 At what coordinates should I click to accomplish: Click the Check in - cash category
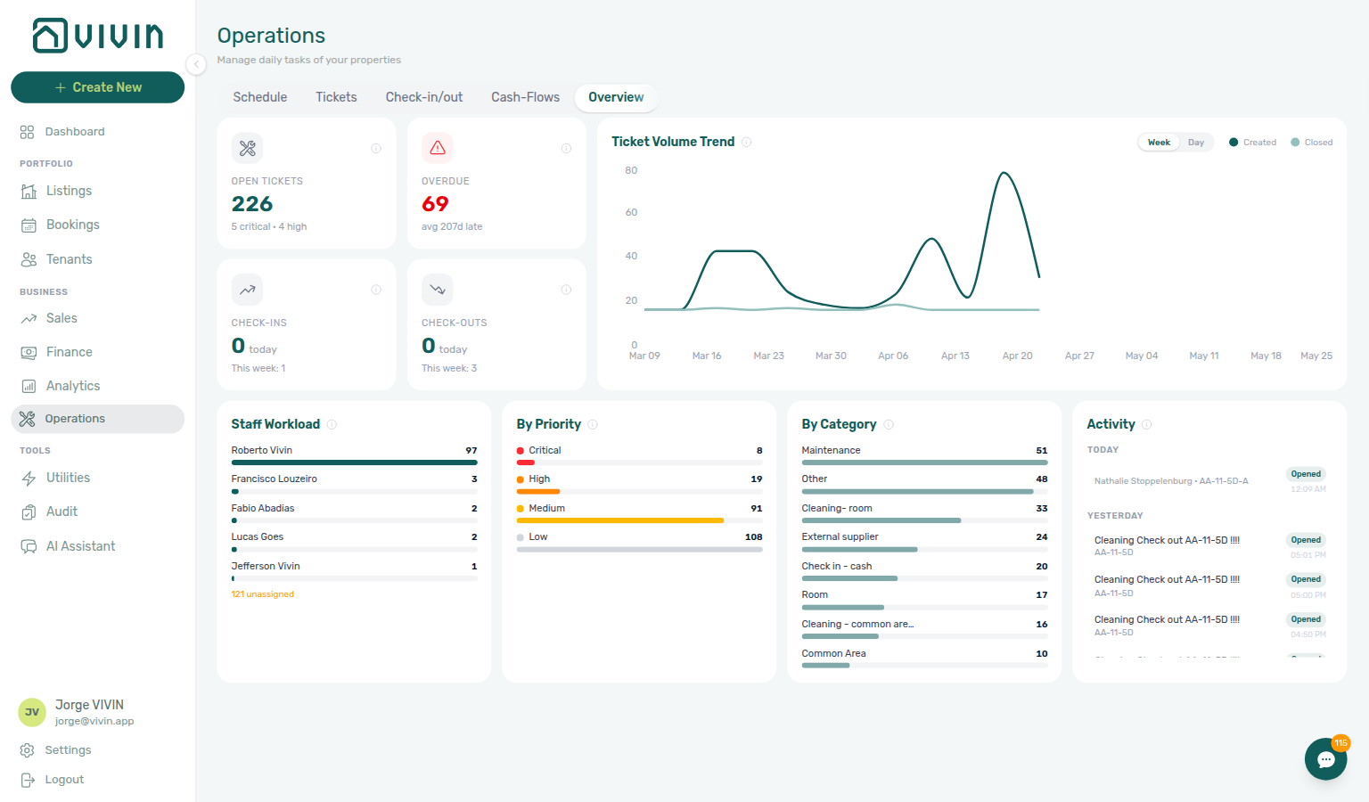pyautogui.click(x=925, y=572)
